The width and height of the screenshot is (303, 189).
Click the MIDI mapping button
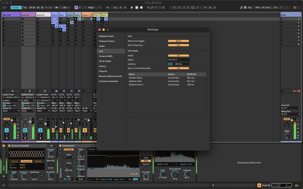[258, 7]
